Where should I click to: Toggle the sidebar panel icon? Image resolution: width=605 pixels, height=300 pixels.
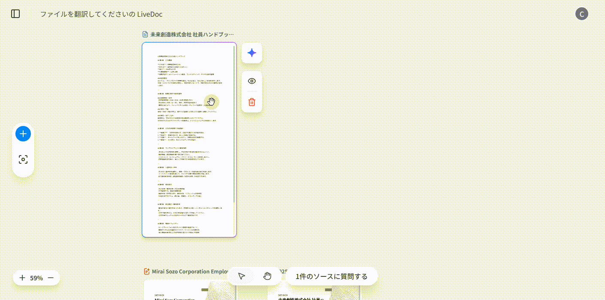point(15,14)
